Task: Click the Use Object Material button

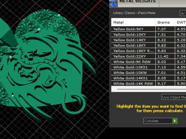Action: point(174,97)
